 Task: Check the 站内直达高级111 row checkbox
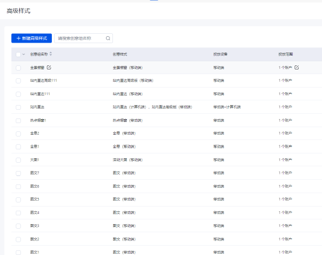click(x=18, y=81)
